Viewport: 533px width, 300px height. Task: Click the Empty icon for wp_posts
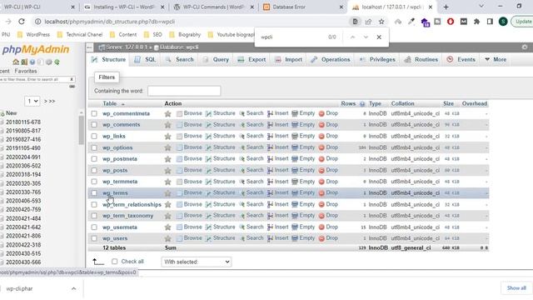(x=295, y=170)
